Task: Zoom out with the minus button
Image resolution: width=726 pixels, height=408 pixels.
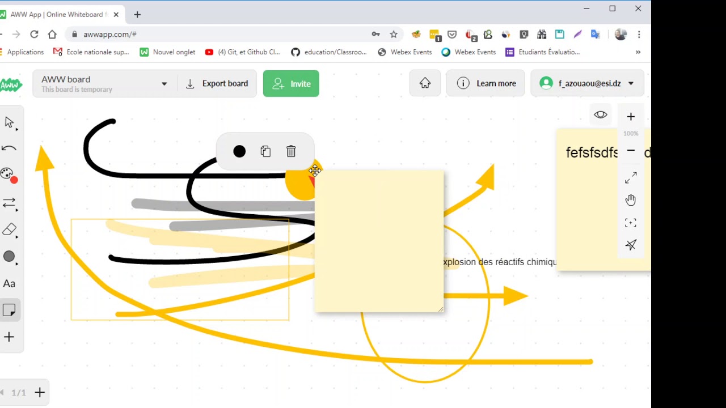Action: point(631,151)
